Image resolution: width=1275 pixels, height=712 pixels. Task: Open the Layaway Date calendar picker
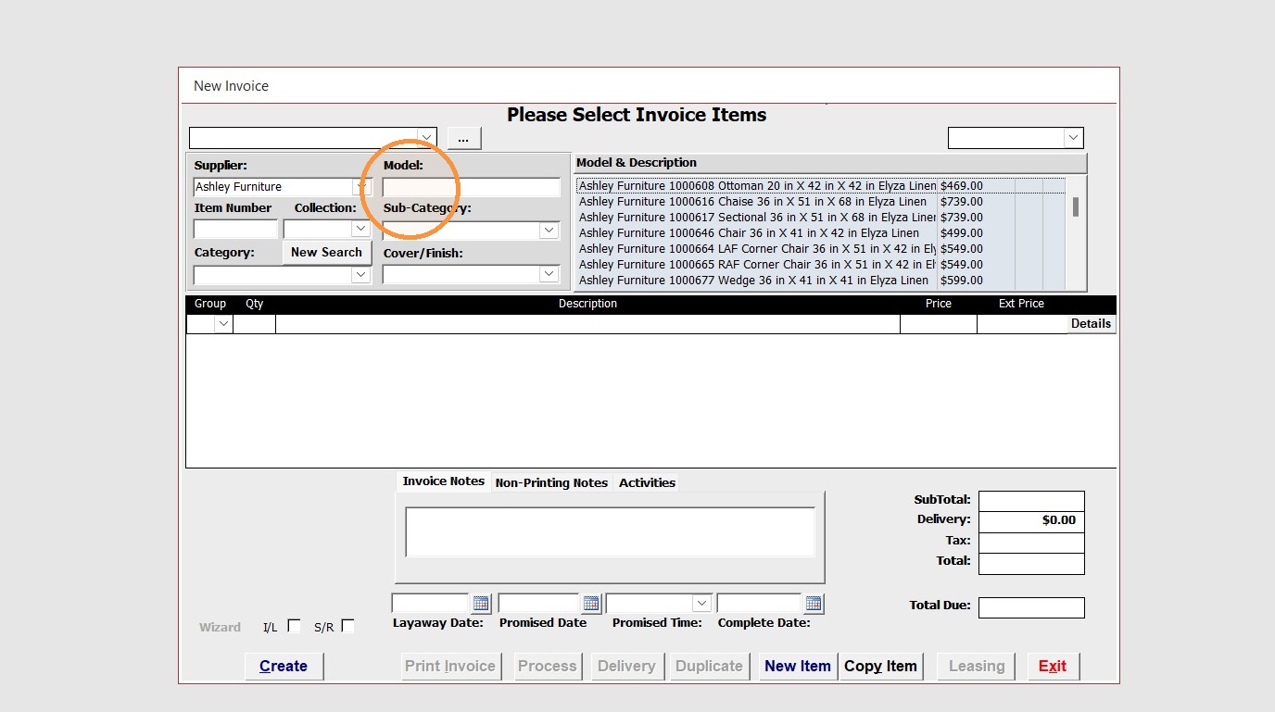point(480,604)
